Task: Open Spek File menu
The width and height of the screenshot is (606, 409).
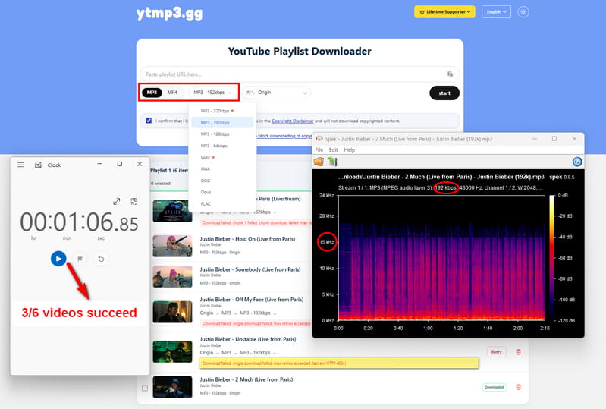Action: tap(319, 150)
